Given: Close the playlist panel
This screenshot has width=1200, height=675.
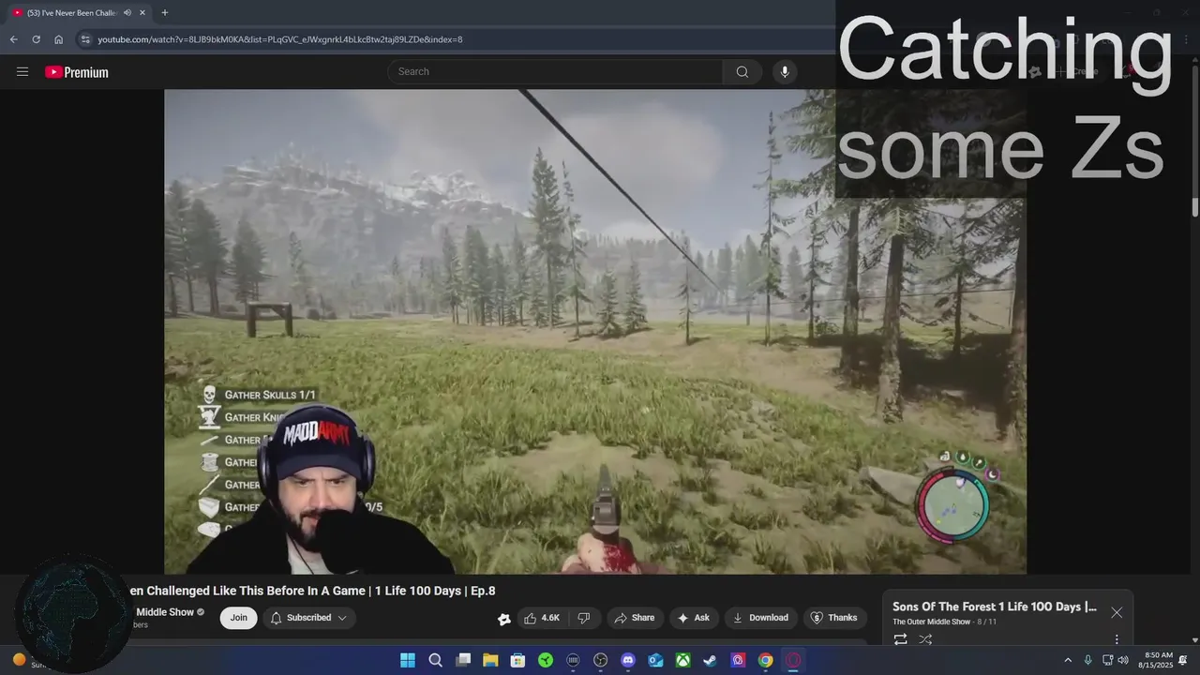Looking at the screenshot, I should (1117, 612).
